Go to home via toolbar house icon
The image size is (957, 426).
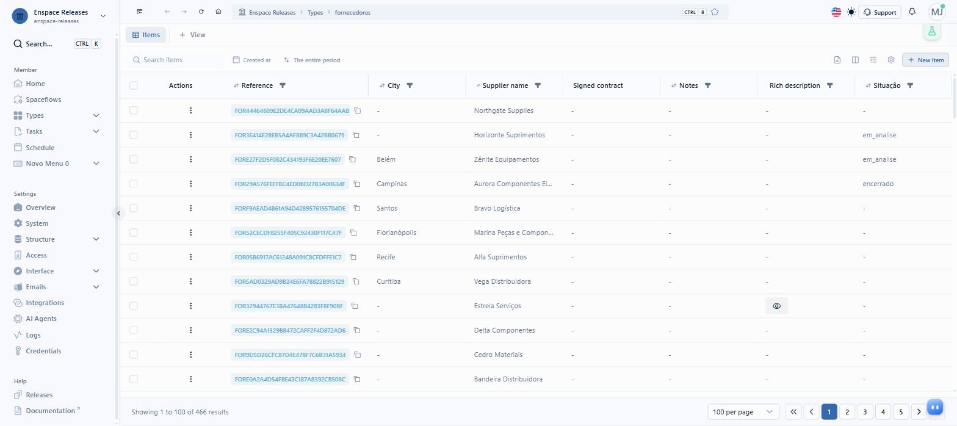click(218, 12)
